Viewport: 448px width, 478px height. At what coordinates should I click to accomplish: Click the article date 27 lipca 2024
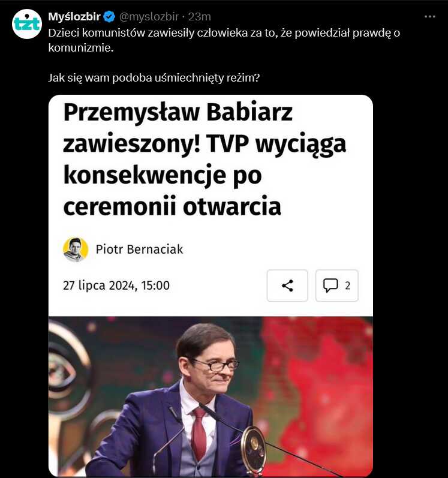coord(116,285)
